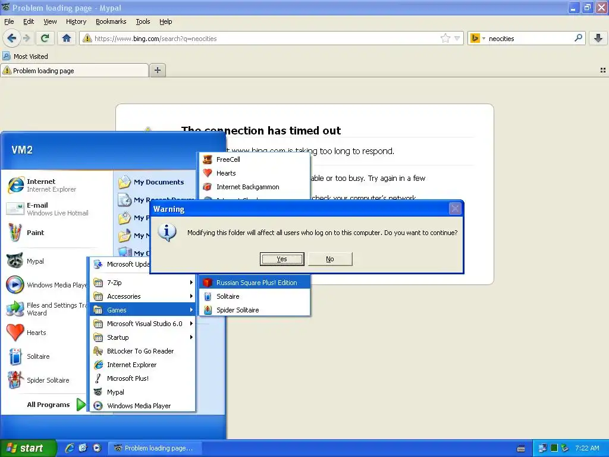609x457 pixels.
Task: Open the File menu
Action: click(x=9, y=21)
